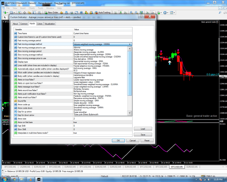Choose Exponential moving average - EMA option
Image resolution: width=227 pixels, height=182 pixels.
[x=88, y=61]
